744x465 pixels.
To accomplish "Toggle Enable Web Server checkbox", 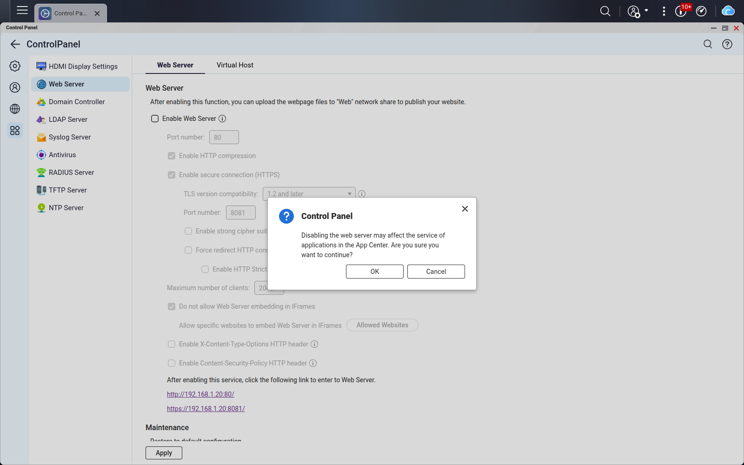I will point(155,119).
